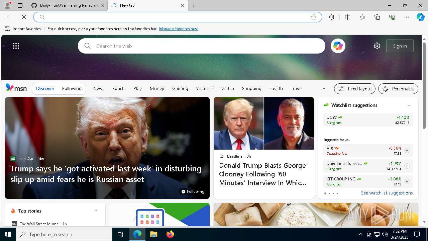This screenshot has height=241, width=428.
Task: Open Split screen icon in toolbar
Action: [347, 17]
